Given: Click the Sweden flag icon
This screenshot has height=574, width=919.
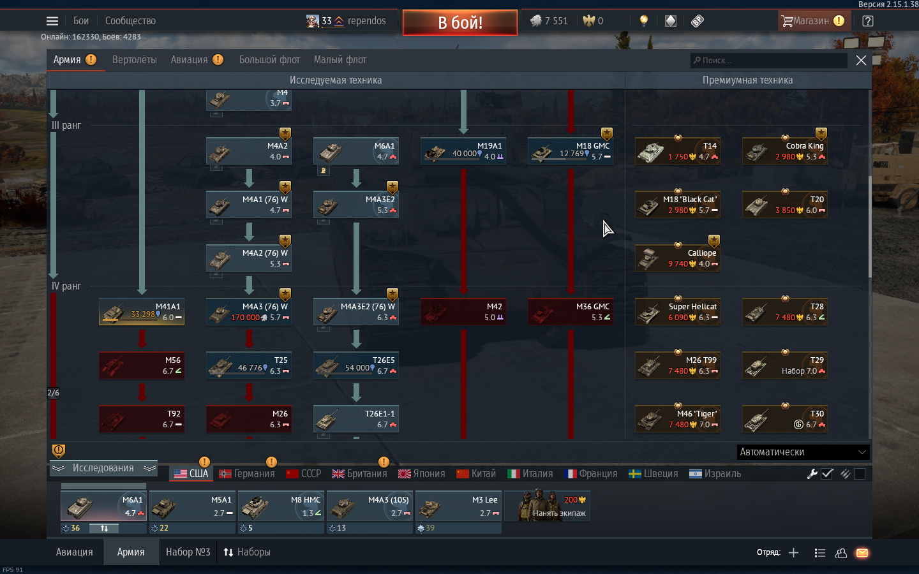Looking at the screenshot, I should [635, 474].
